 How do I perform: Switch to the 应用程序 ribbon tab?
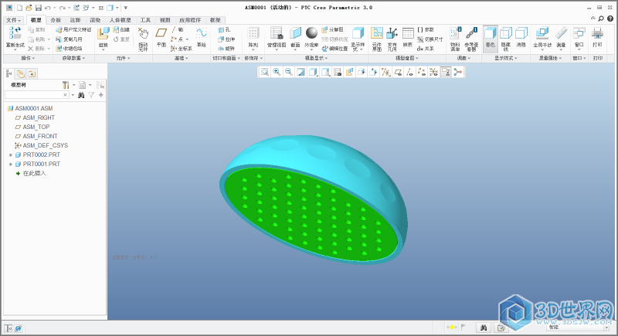[189, 20]
